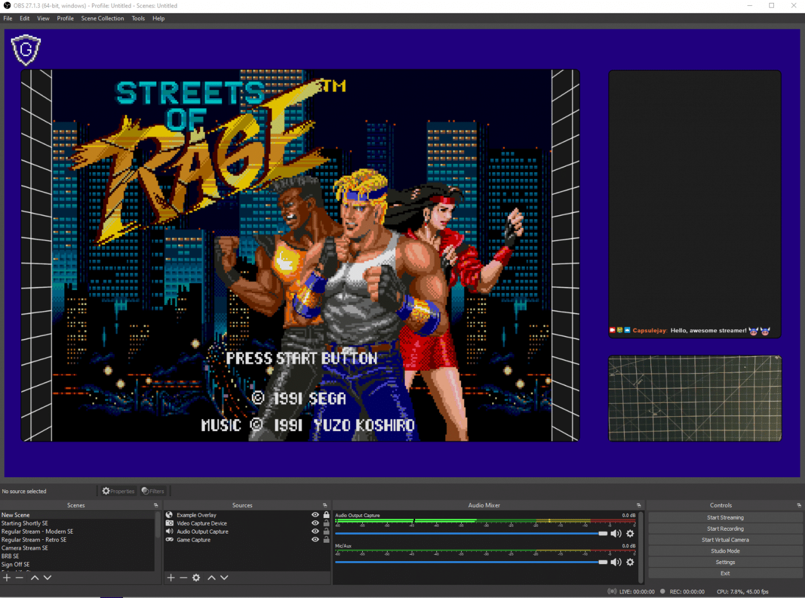Open source properties gear in Sources toolbar

click(x=196, y=577)
